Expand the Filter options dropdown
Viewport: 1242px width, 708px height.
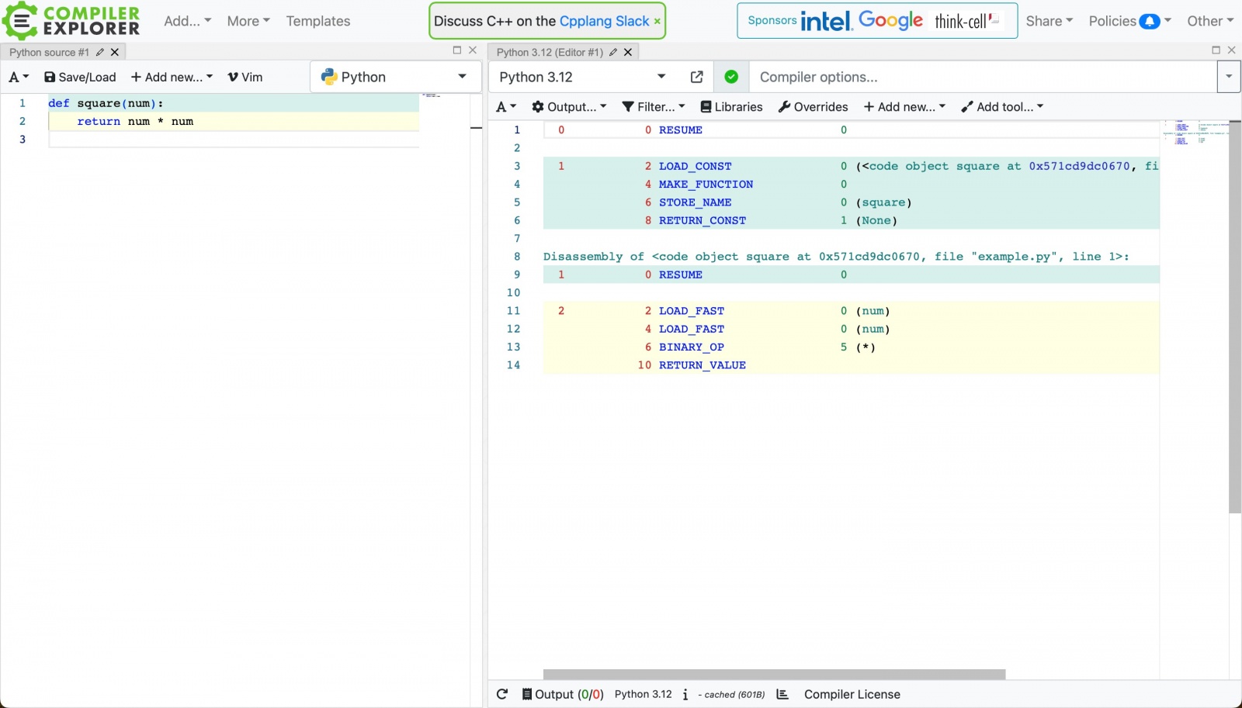click(653, 107)
